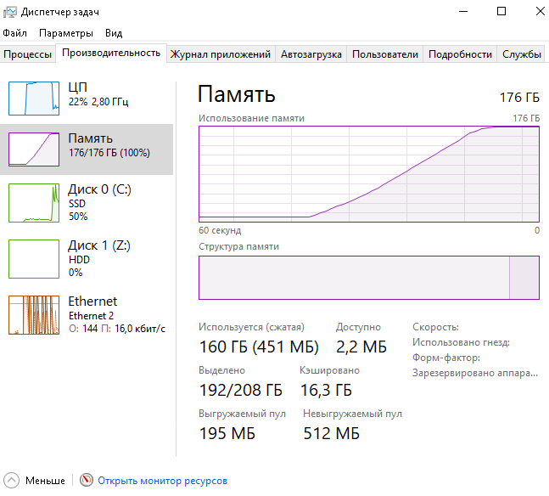549x496 pixels.
Task: Switch to the Процессы tab
Action: [28, 54]
